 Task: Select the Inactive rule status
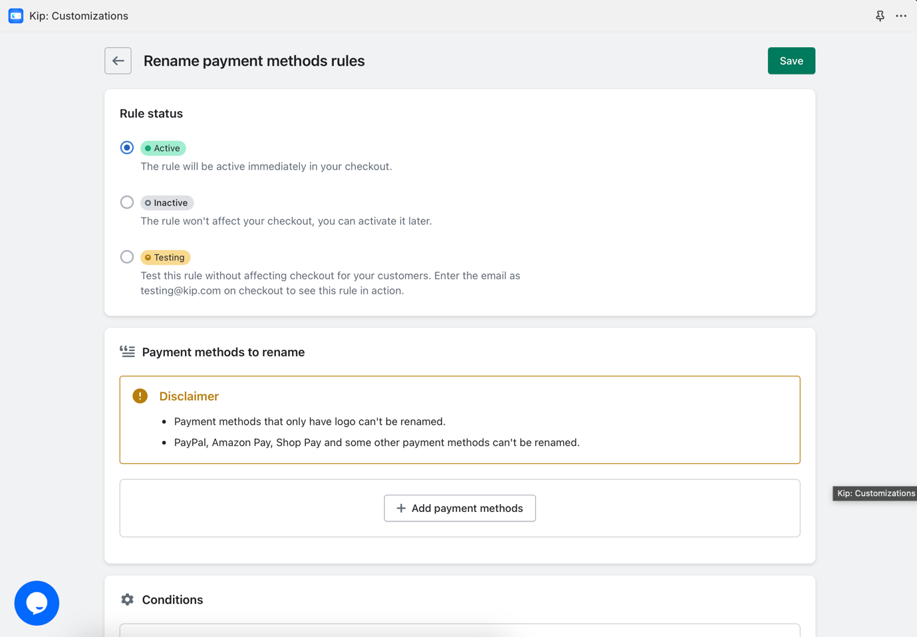tap(126, 201)
